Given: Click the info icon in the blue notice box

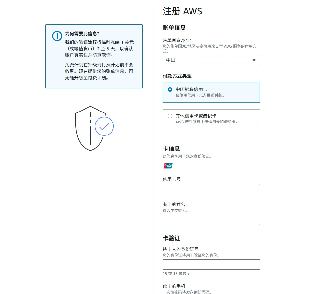Looking at the screenshot, I should tap(57, 36).
